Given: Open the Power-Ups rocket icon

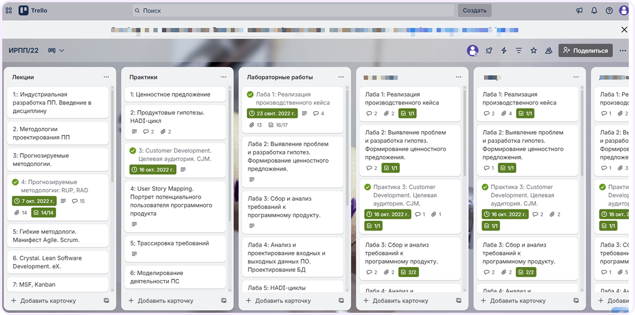Looking at the screenshot, I should [489, 51].
